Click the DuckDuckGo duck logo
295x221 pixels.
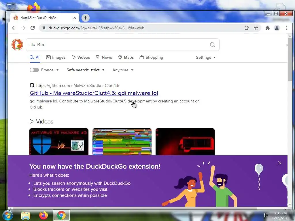click(17, 45)
